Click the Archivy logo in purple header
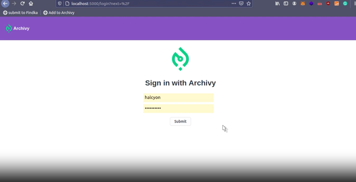The width and height of the screenshot is (356, 182). [17, 29]
